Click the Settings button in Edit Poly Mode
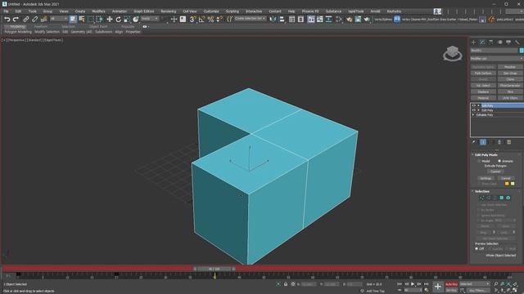 (486, 178)
